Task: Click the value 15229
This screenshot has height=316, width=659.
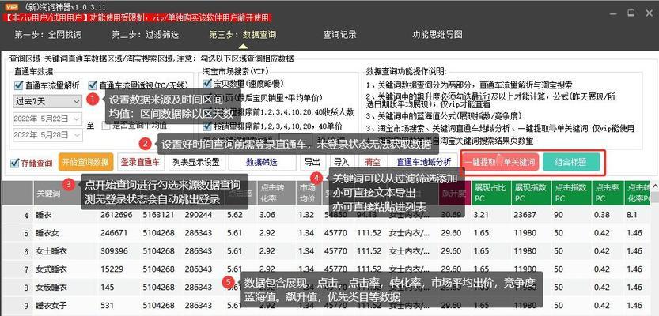Action: click(112, 269)
